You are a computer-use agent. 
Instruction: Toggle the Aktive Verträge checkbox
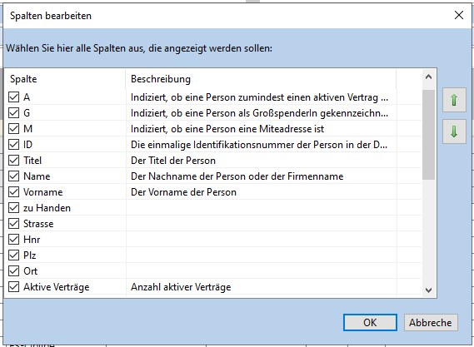point(13,287)
